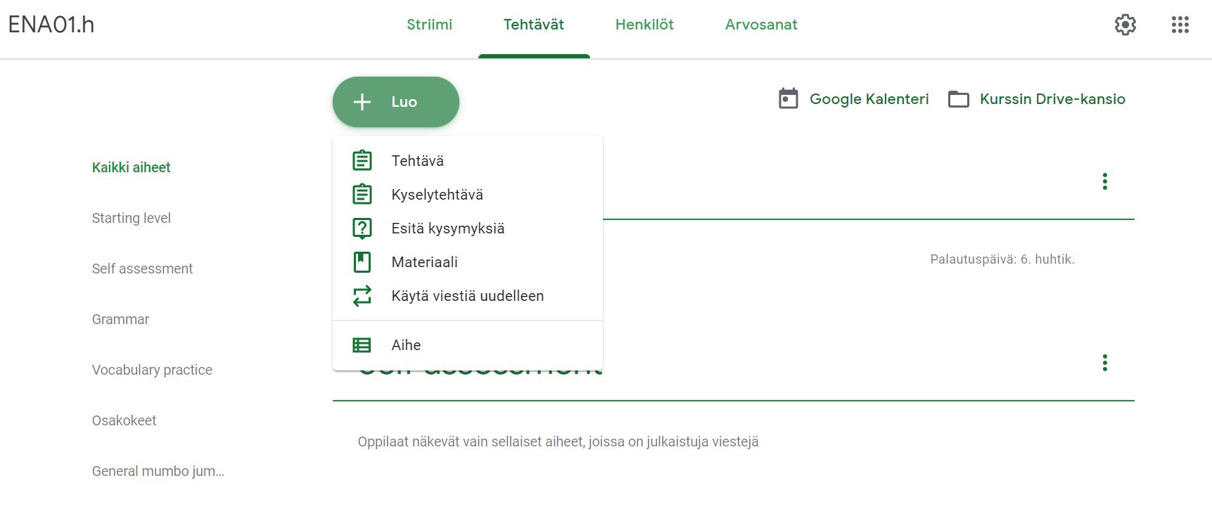Click the Kyselytehtävä quiz icon
The image size is (1212, 516).
[x=362, y=194]
